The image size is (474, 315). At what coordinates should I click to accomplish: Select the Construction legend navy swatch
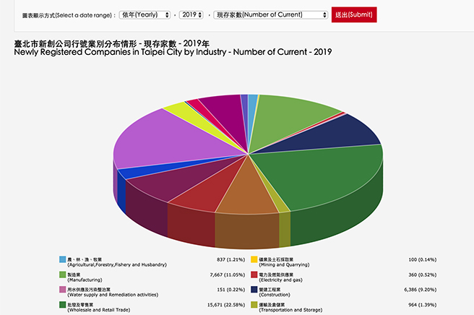pyautogui.click(x=254, y=290)
